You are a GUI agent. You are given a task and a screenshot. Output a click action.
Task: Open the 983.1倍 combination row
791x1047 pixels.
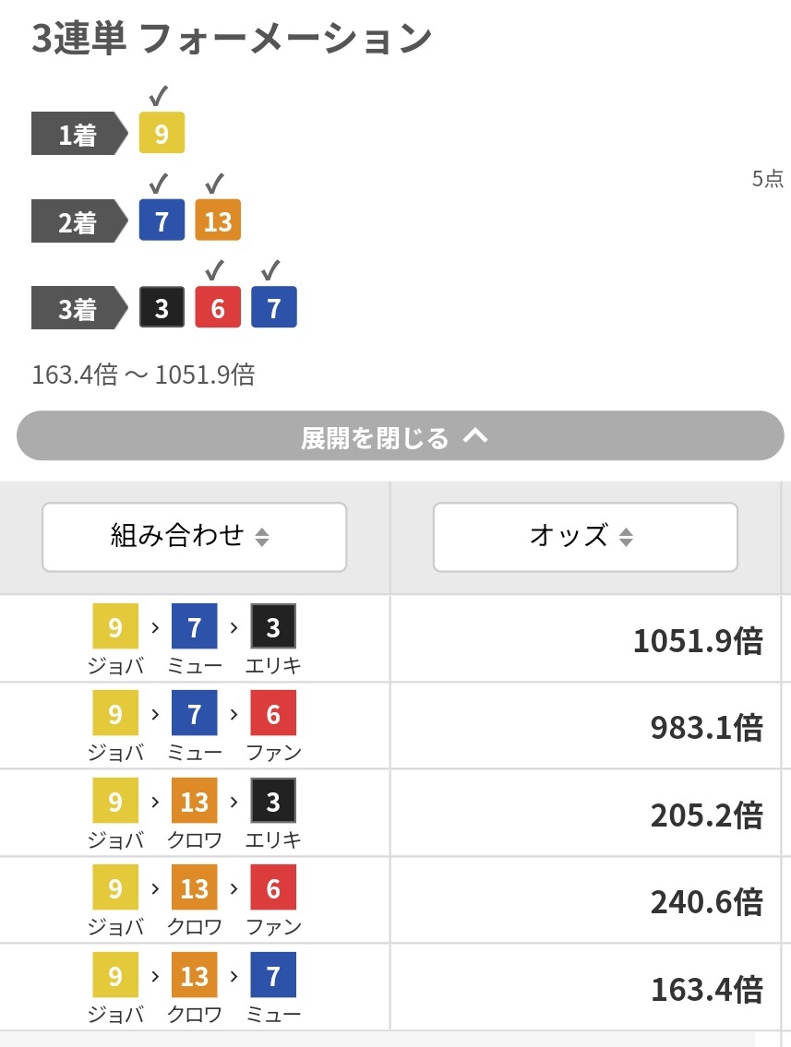[x=390, y=726]
